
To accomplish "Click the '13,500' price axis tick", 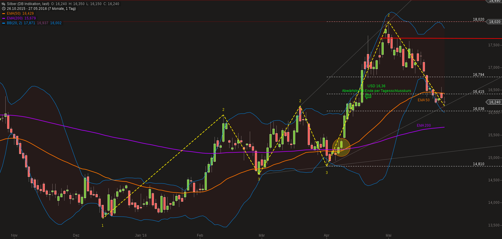I will [x=494, y=225].
